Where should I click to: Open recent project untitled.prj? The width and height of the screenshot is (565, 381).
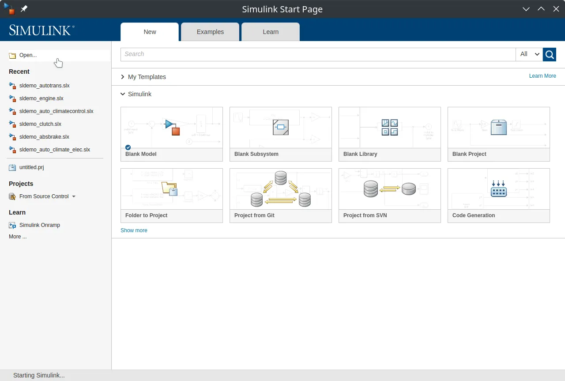coord(32,168)
